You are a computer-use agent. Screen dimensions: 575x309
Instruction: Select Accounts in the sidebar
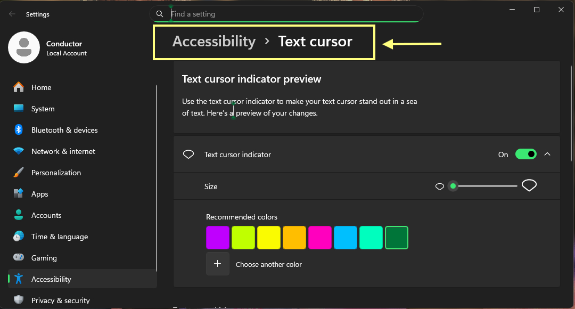click(x=46, y=215)
